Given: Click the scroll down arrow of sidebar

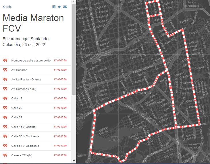Looking at the screenshot, I should (74, 161).
